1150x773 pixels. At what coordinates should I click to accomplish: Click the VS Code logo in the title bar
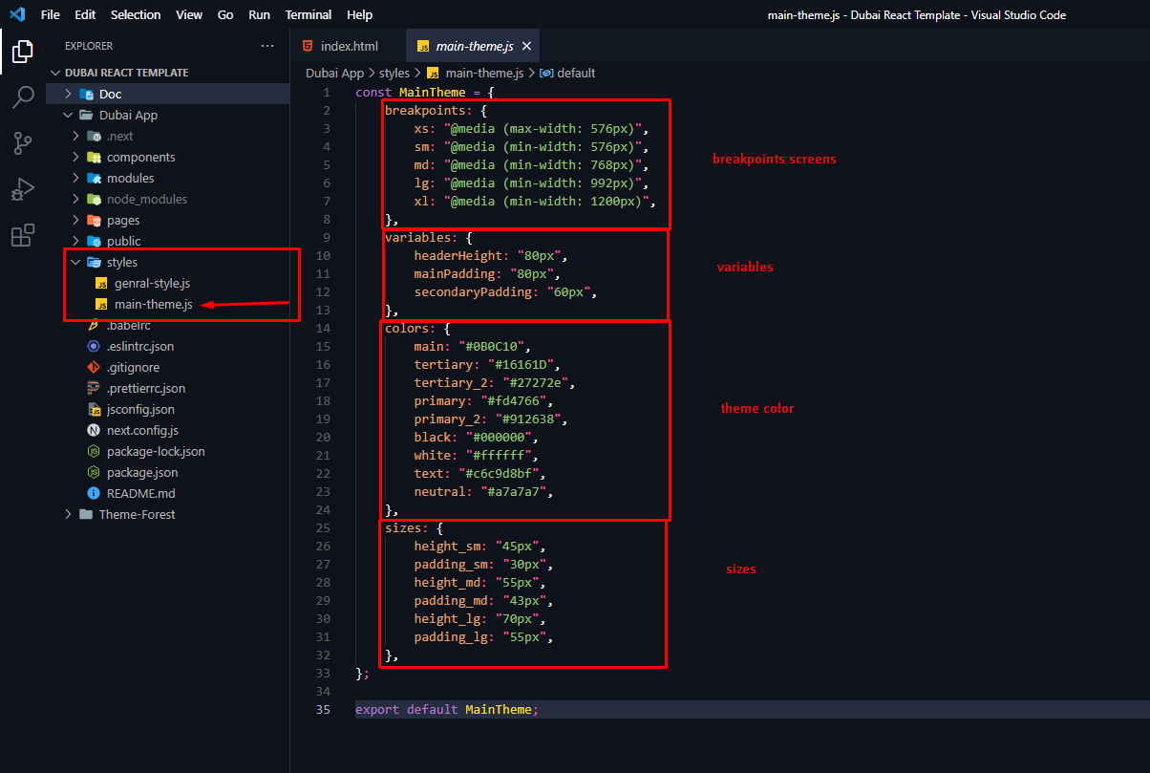[x=17, y=14]
